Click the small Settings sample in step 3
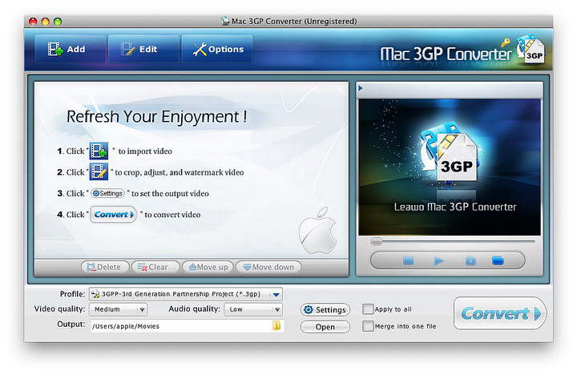The height and width of the screenshot is (375, 577). (x=107, y=193)
